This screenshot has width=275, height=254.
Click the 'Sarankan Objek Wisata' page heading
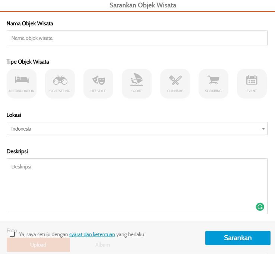coord(143,5)
